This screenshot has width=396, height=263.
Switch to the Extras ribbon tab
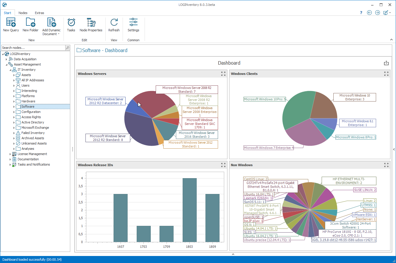pos(40,13)
